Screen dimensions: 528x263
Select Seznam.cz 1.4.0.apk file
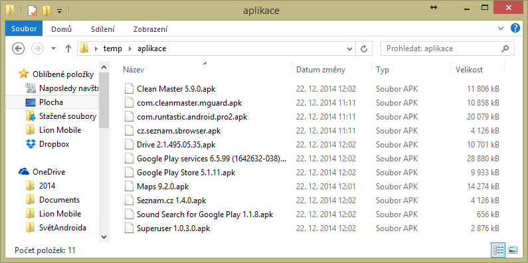tap(171, 201)
